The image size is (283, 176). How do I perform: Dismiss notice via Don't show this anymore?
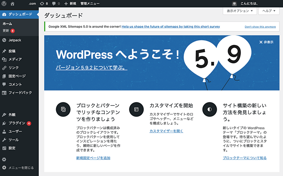pos(260,27)
